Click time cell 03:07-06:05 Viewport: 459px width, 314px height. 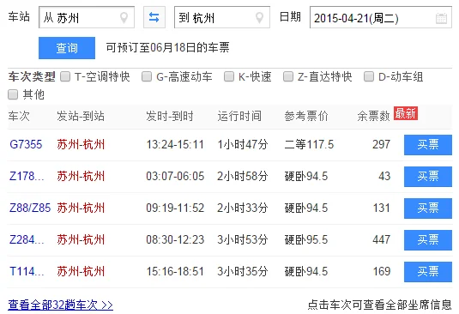pyautogui.click(x=175, y=176)
